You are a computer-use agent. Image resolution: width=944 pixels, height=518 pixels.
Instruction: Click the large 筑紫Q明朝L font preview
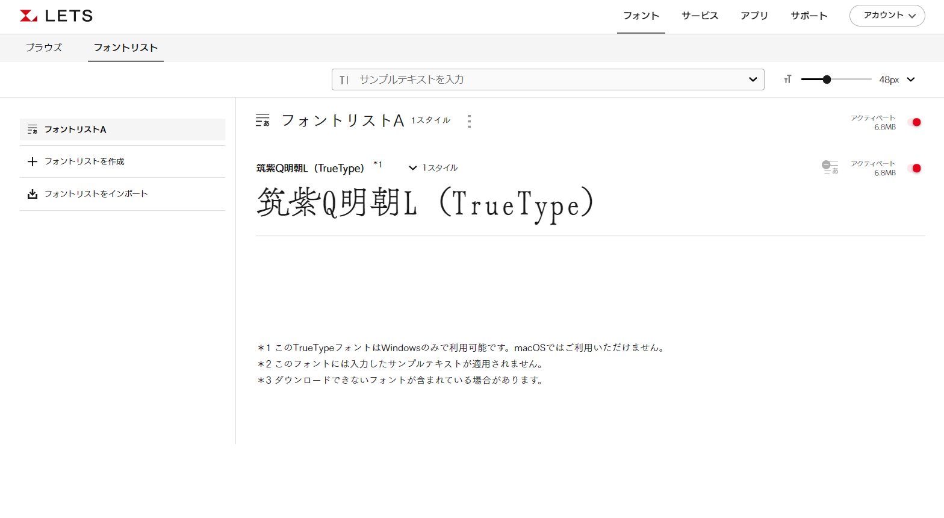426,204
